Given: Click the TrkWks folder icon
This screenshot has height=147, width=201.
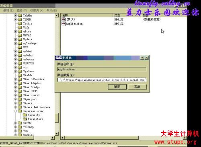Looking at the screenshot, I should click(20, 15).
